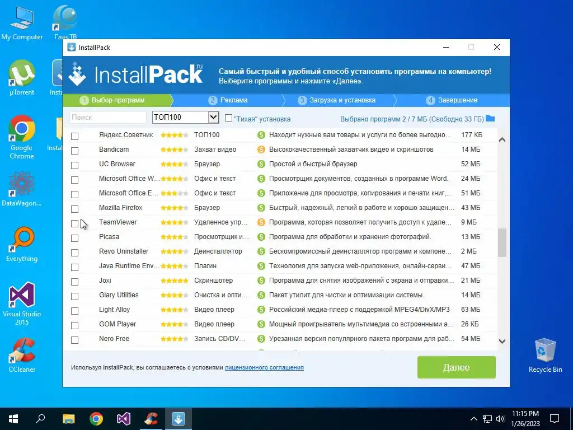Click the program list scrollbar thumb
This screenshot has height=430, width=573.
[502, 243]
